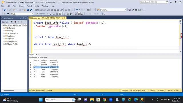
Task: Click the navigate Back circle icon
Action: coord(5,10)
